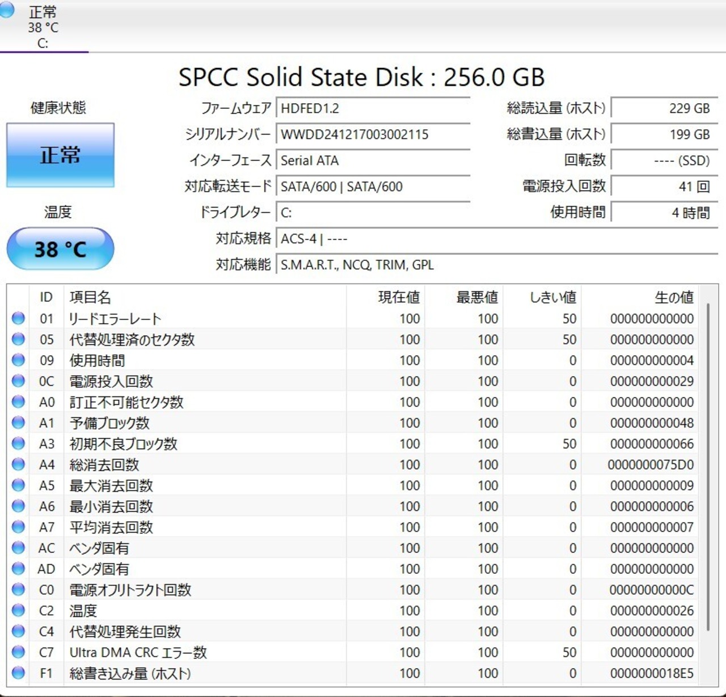The image size is (726, 697).
Task: Click the status circle next to 使用時間 row
Action: (18, 360)
